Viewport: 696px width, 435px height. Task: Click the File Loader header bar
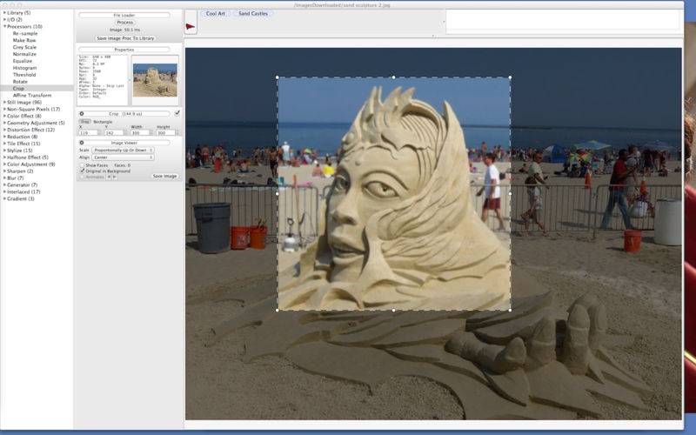tap(124, 15)
